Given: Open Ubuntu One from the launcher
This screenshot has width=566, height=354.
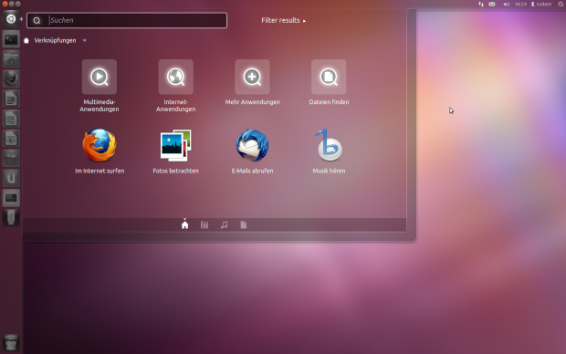Looking at the screenshot, I should [x=11, y=178].
